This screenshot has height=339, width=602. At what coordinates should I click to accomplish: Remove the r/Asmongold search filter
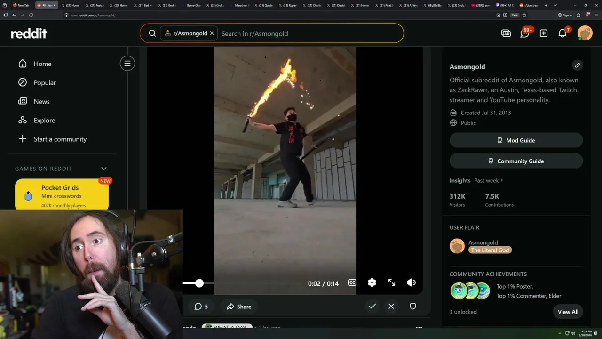[212, 33]
